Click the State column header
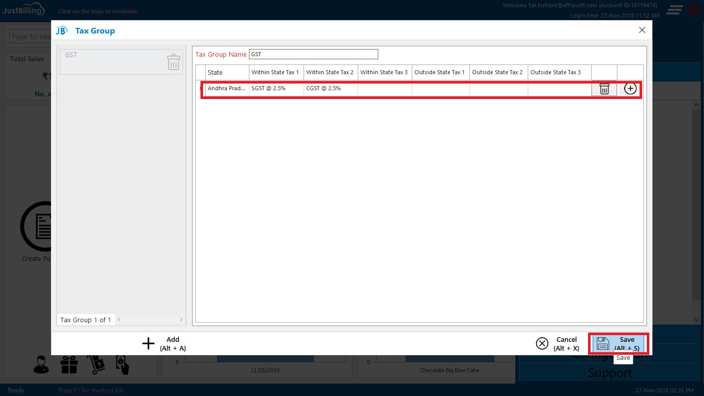 (x=227, y=72)
